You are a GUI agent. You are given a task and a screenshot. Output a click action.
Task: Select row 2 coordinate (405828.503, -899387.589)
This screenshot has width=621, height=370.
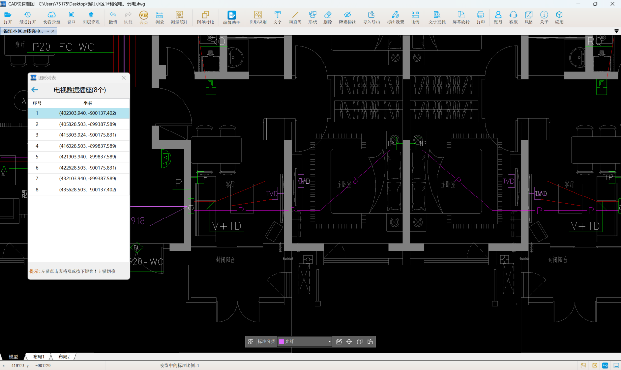[x=79, y=124]
